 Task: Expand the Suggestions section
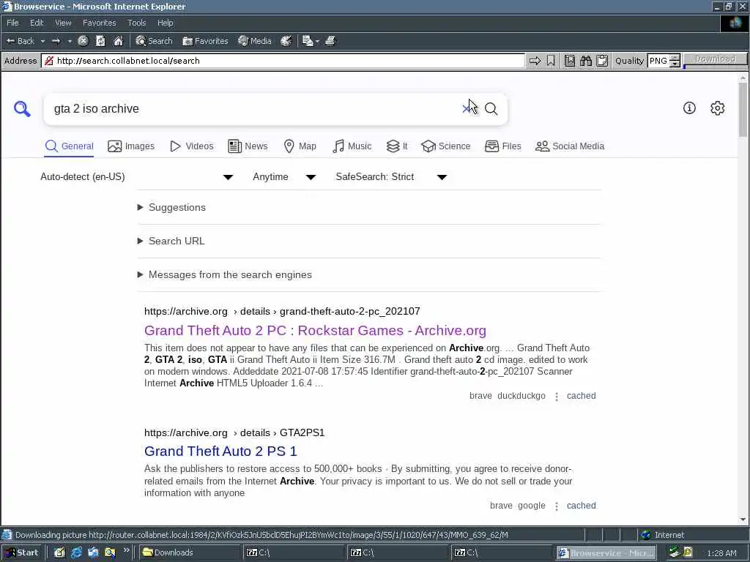[171, 207]
